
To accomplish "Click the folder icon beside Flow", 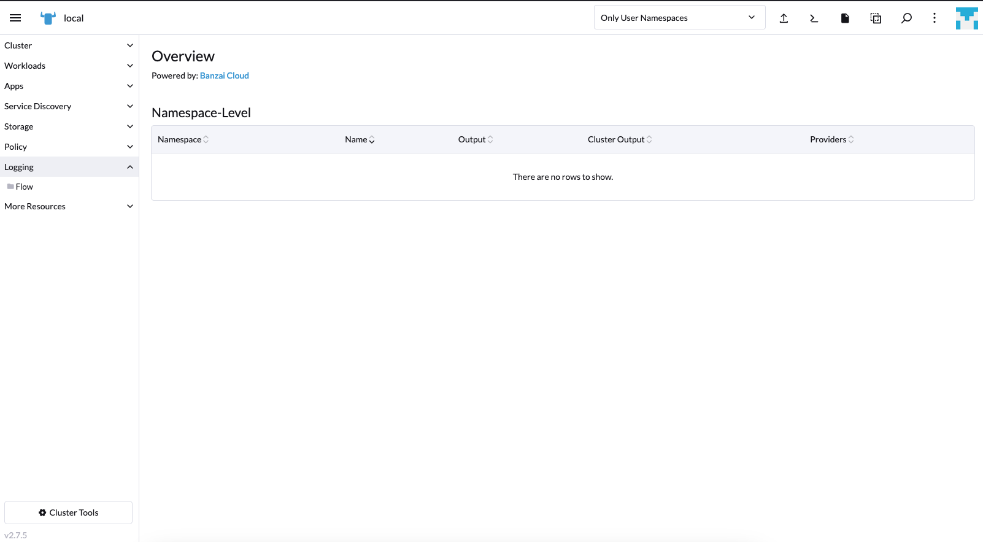I will (x=10, y=187).
